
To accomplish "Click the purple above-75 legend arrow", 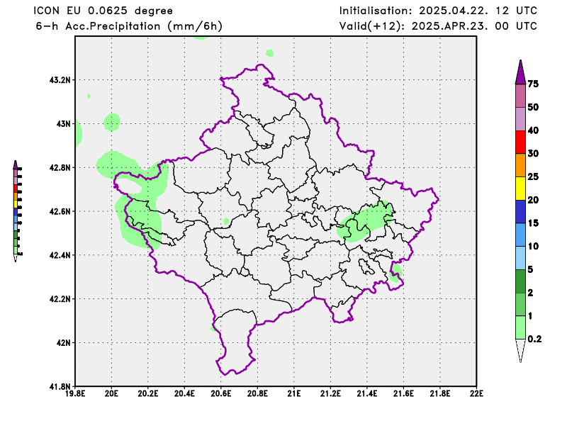I will click(520, 72).
